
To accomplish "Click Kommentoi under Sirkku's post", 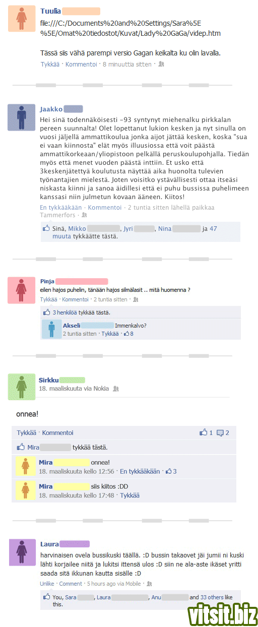I will coord(57,433).
